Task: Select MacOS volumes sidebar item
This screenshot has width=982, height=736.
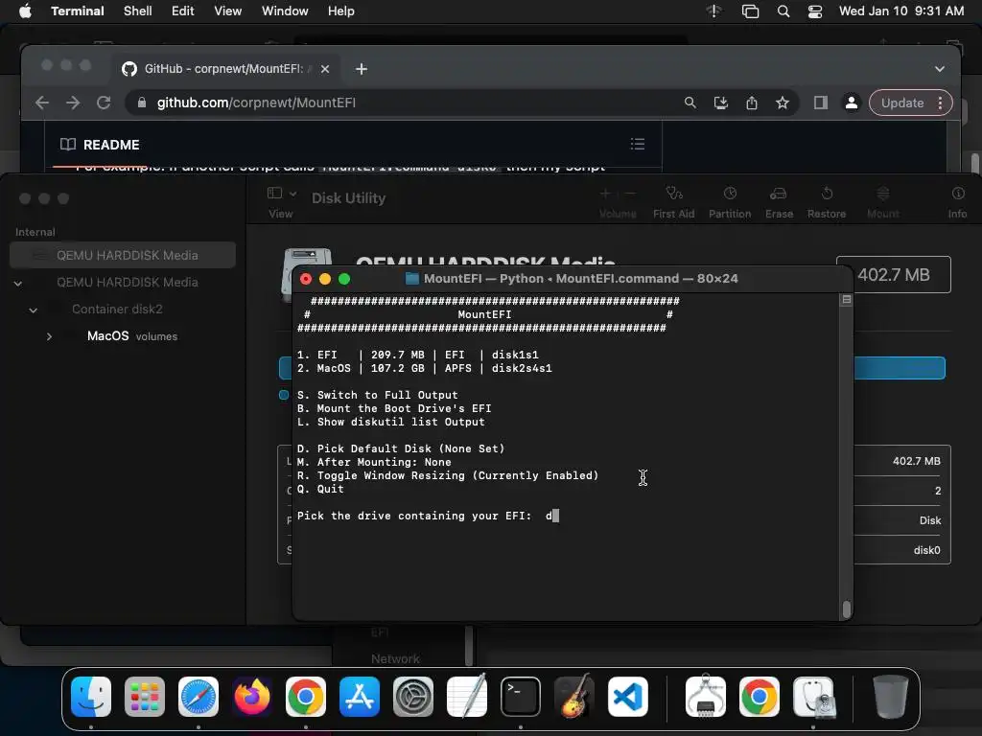Action: point(132,336)
